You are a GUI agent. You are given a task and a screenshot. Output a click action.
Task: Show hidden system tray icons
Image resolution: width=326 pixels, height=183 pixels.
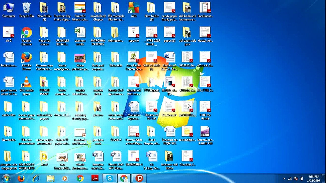point(284,179)
